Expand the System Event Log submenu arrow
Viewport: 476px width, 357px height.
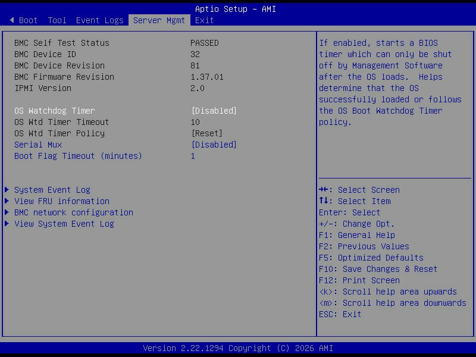pos(7,190)
